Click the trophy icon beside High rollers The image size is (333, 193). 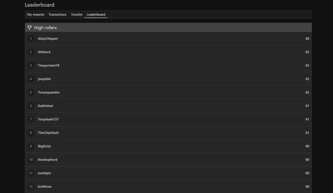click(x=30, y=27)
